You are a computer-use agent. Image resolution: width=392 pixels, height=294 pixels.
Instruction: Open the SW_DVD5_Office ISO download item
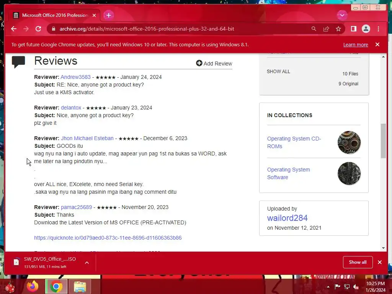(x=45, y=262)
